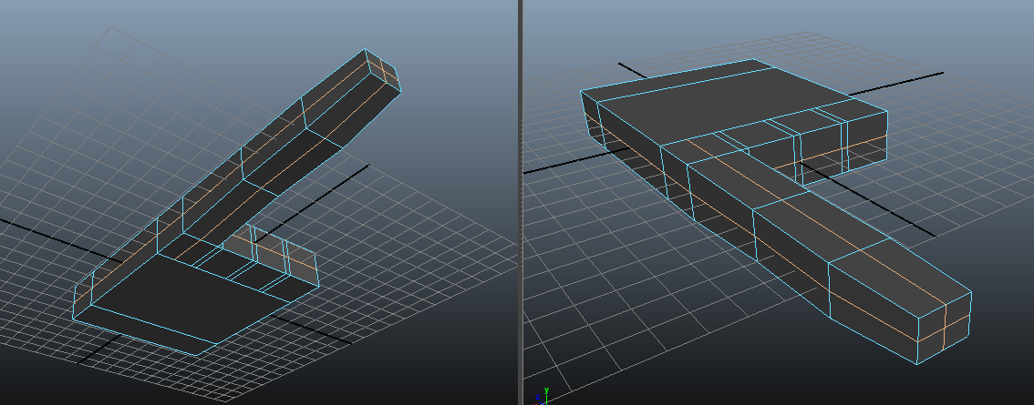Click the green Y axis indicator
This screenshot has width=1034, height=405.
click(x=545, y=391)
